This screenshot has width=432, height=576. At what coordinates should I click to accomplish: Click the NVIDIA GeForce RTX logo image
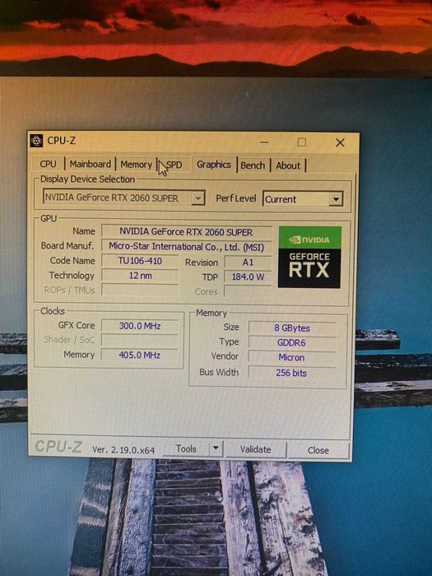309,257
